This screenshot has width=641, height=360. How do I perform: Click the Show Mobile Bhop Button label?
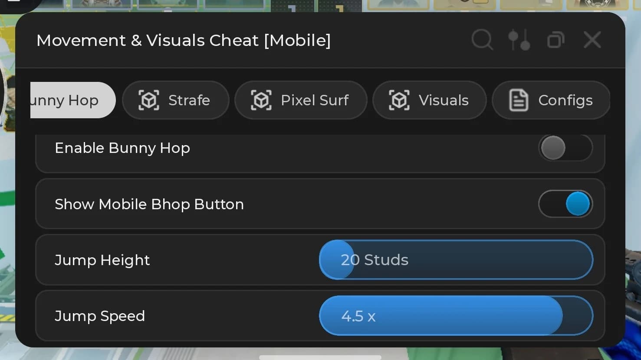pos(149,204)
